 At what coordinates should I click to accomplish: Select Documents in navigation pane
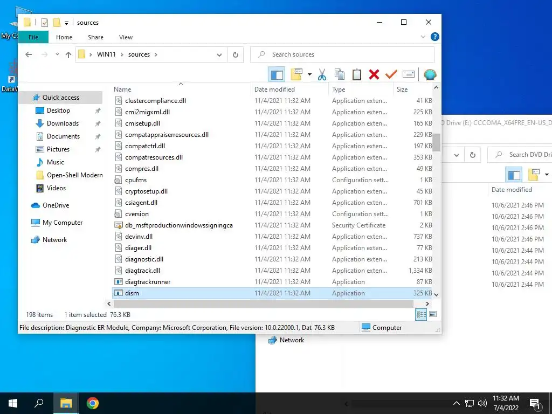pyautogui.click(x=63, y=136)
